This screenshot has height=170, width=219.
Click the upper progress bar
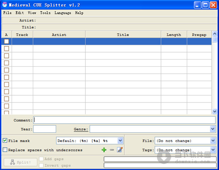pos(160,159)
